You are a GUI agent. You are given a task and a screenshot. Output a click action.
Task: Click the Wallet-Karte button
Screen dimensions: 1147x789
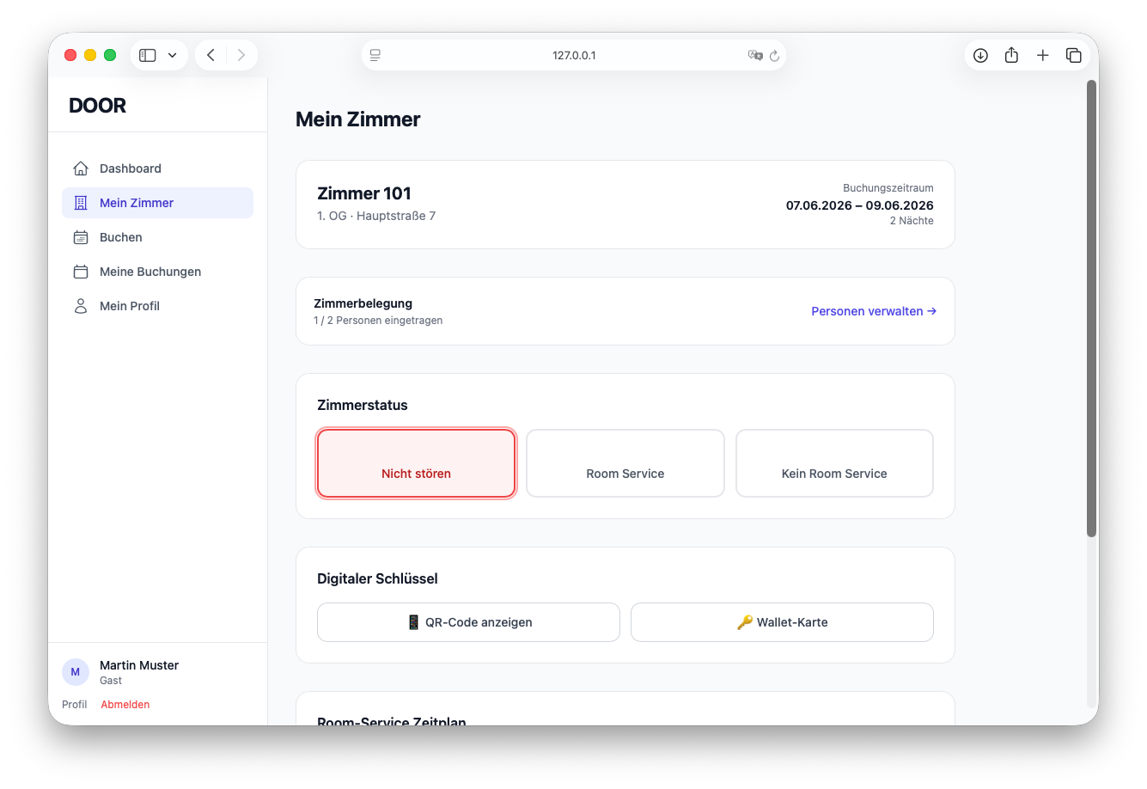(x=782, y=622)
